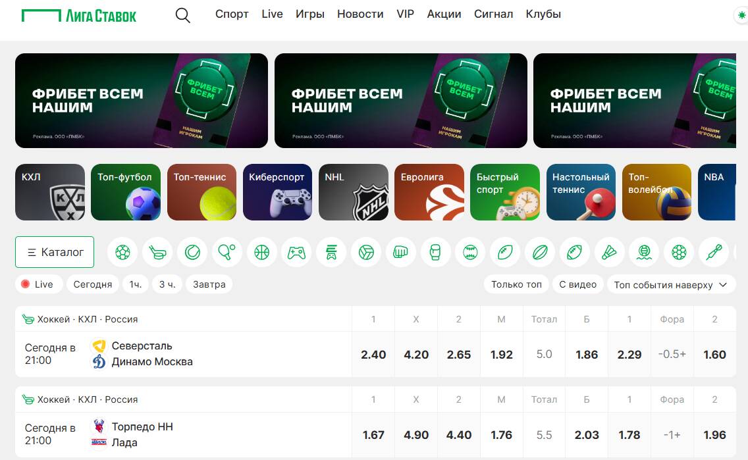
Task: Select the 2.40 odds for Северсталь
Action: point(373,354)
